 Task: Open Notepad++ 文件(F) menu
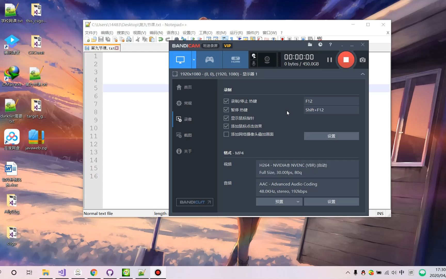pyautogui.click(x=91, y=33)
